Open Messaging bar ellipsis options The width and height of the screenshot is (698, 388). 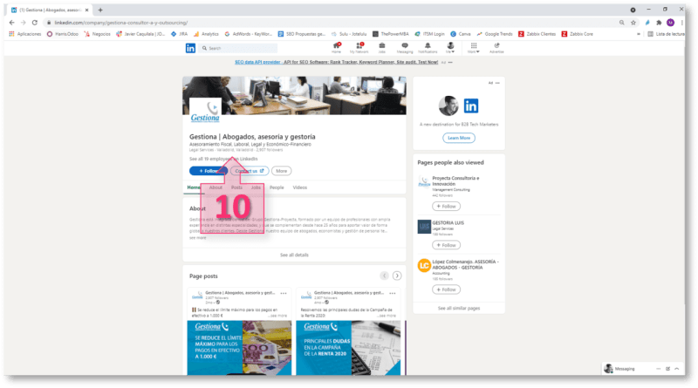(x=659, y=369)
